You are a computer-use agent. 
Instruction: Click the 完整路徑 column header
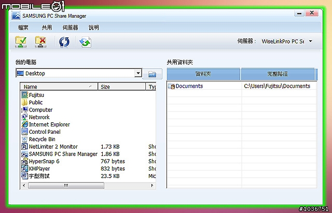[278, 74]
